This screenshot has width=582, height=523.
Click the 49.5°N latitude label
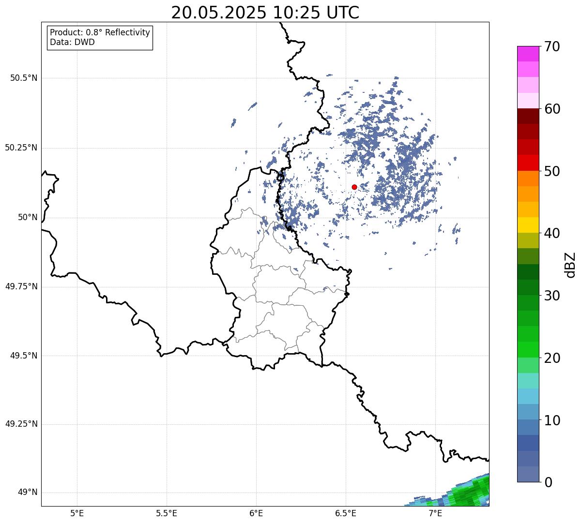tap(24, 356)
